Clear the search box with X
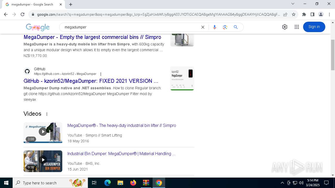Viewport: 335px width, 188px height. coord(203,27)
